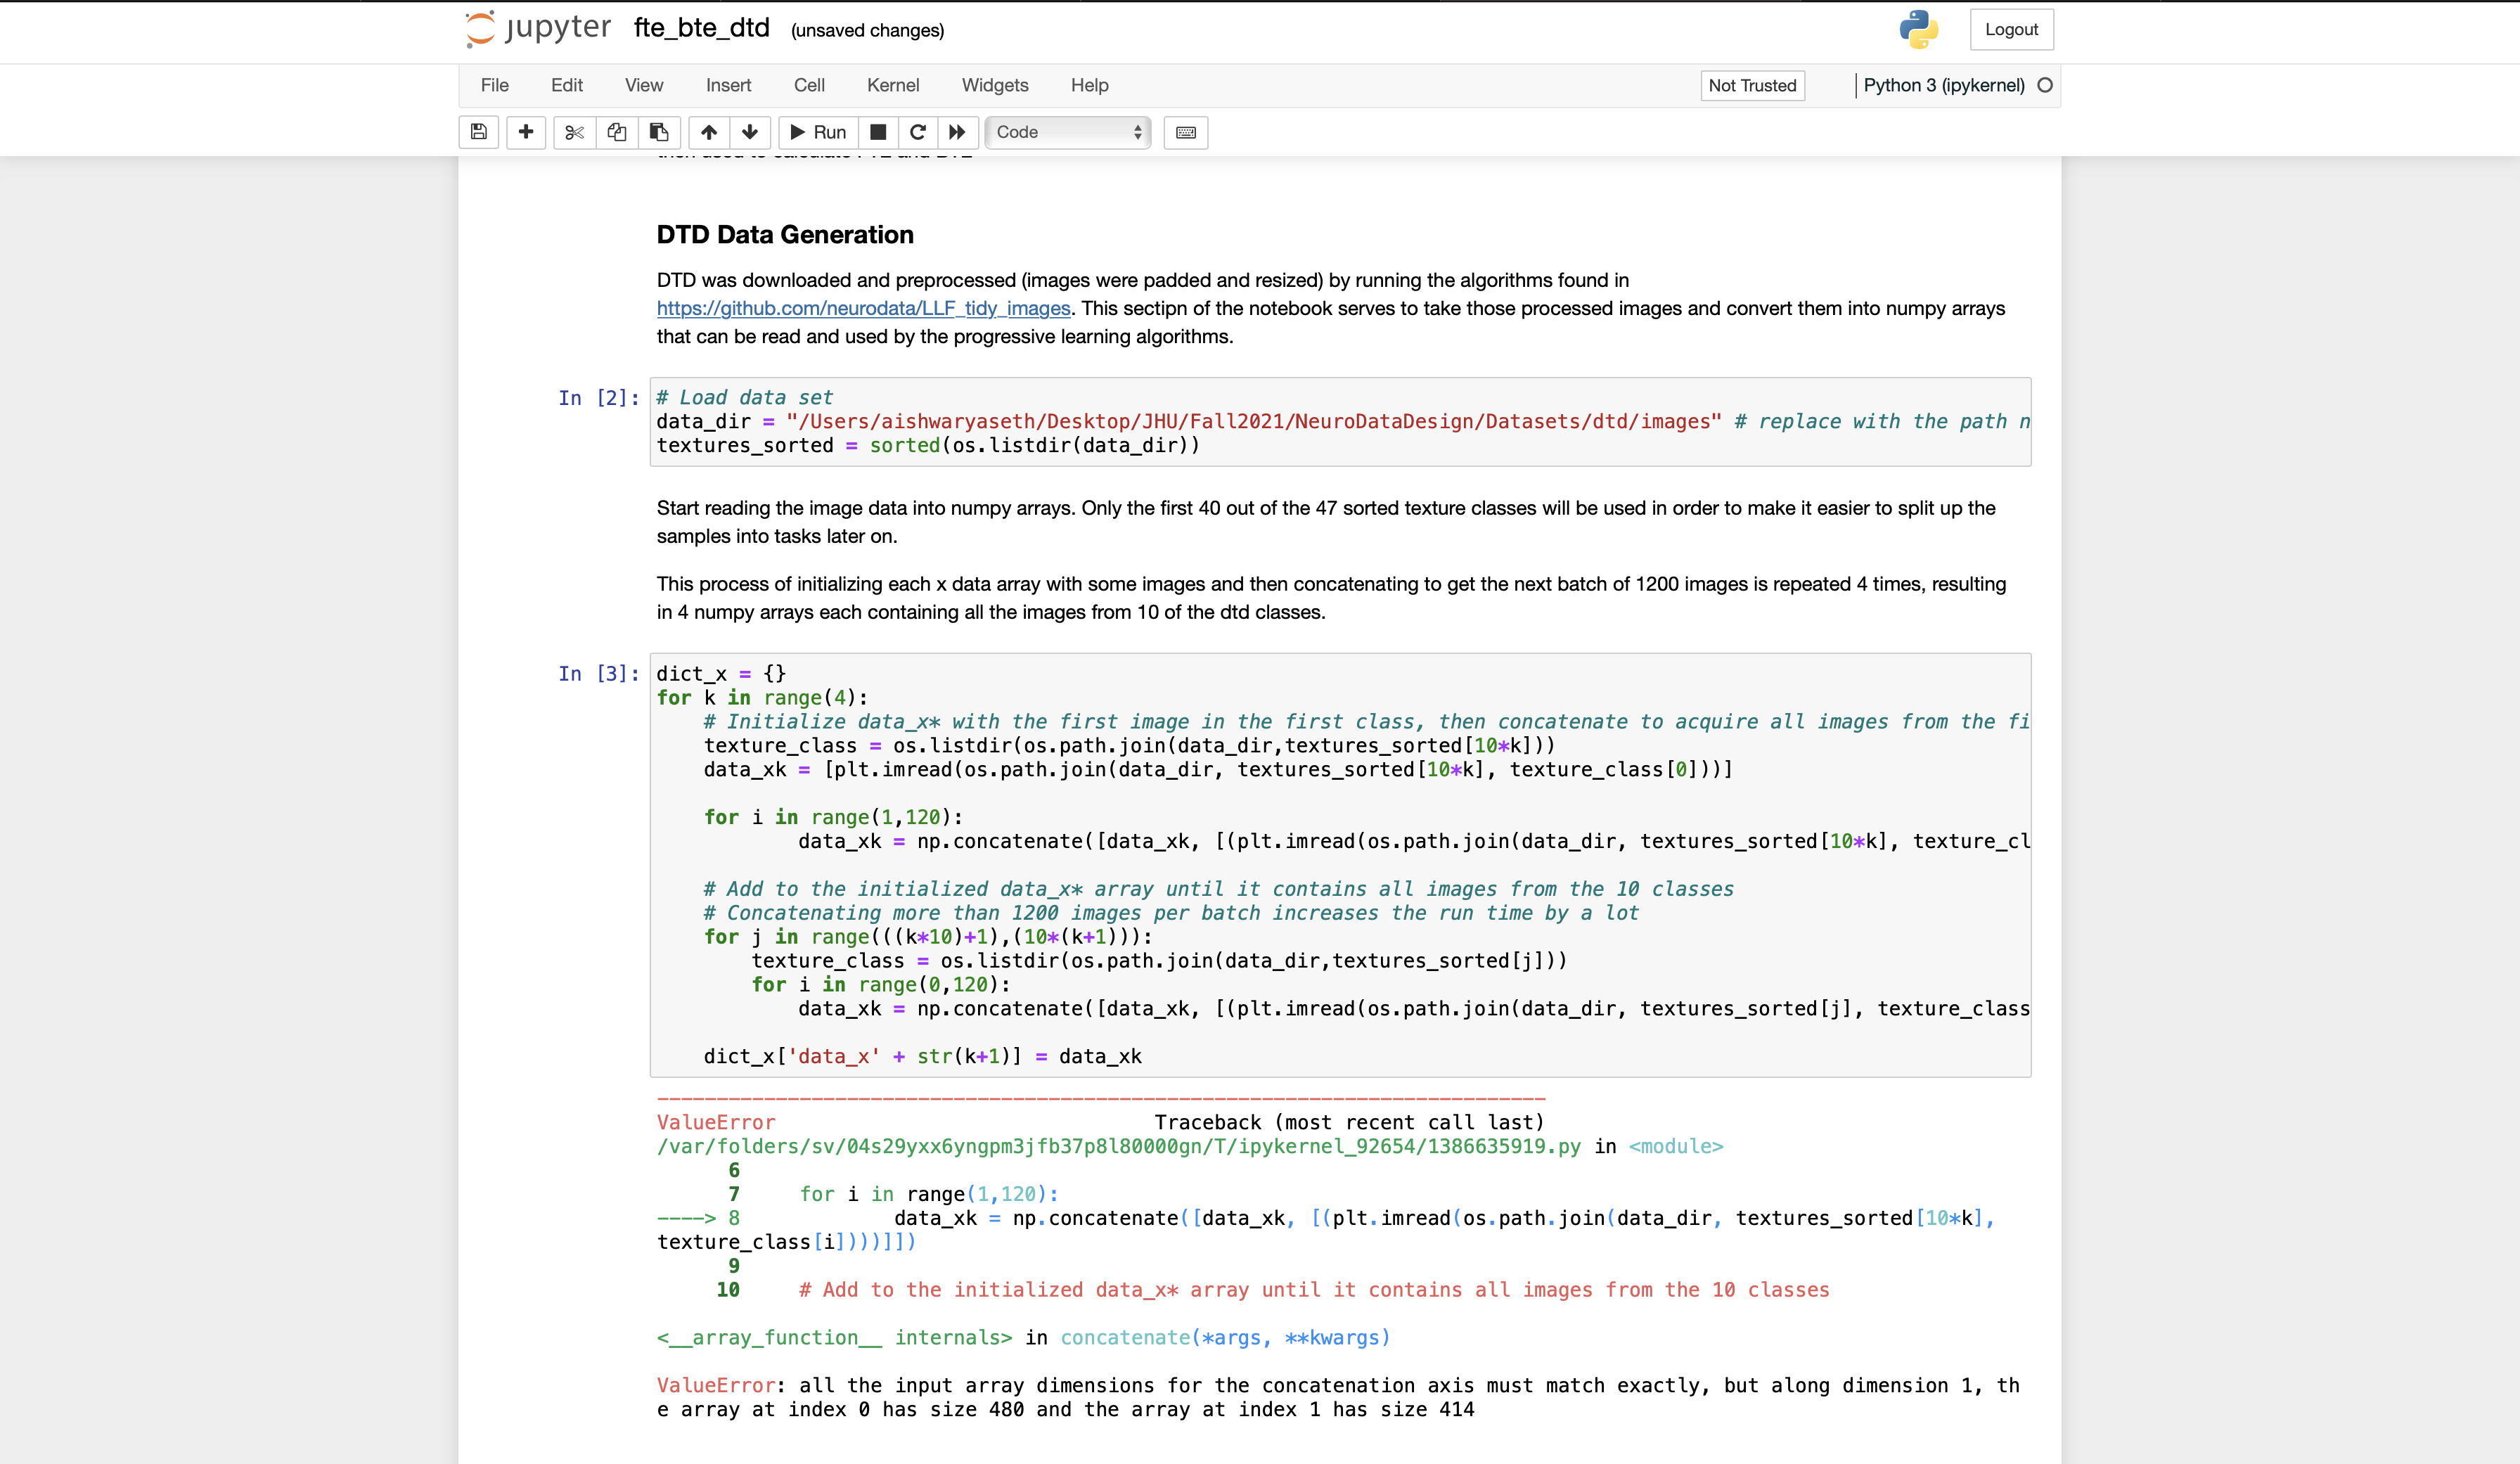
Task: Open the Kernel menu
Action: tap(893, 86)
